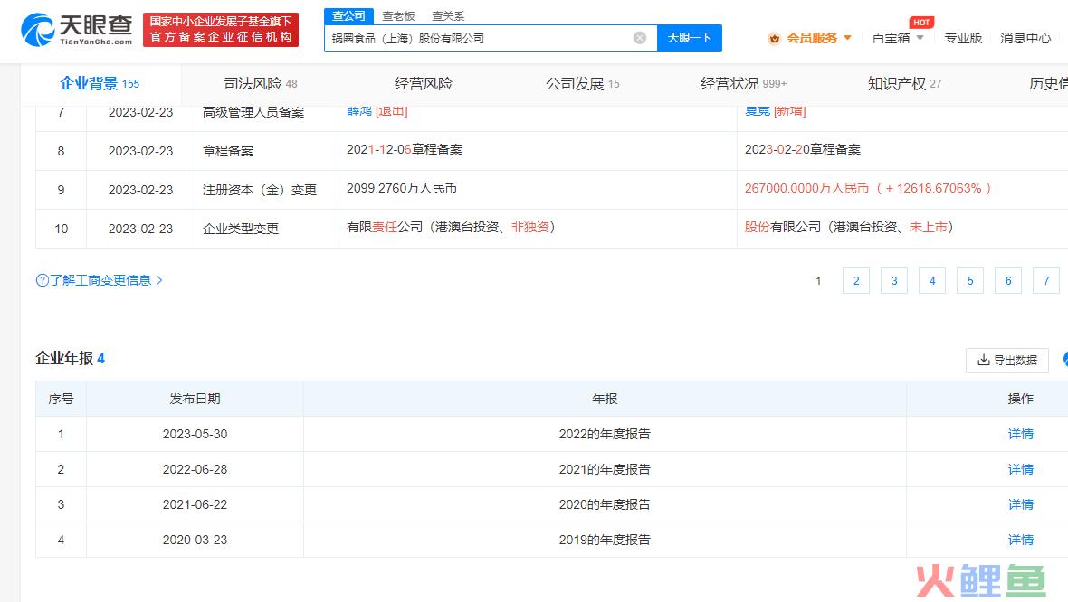Click the 序号 column header

(61, 399)
